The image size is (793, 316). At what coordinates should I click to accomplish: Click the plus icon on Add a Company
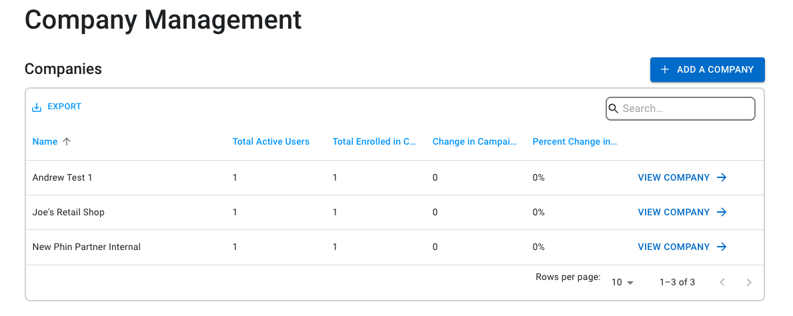tap(665, 70)
